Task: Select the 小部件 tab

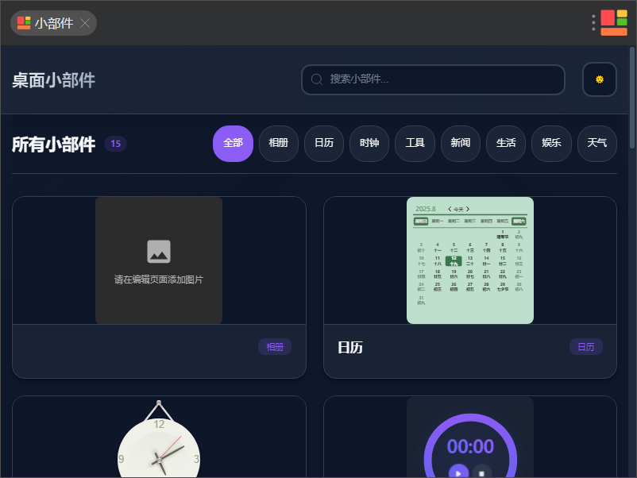Action: (53, 23)
